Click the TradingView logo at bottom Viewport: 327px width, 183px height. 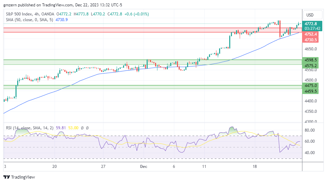(19, 177)
